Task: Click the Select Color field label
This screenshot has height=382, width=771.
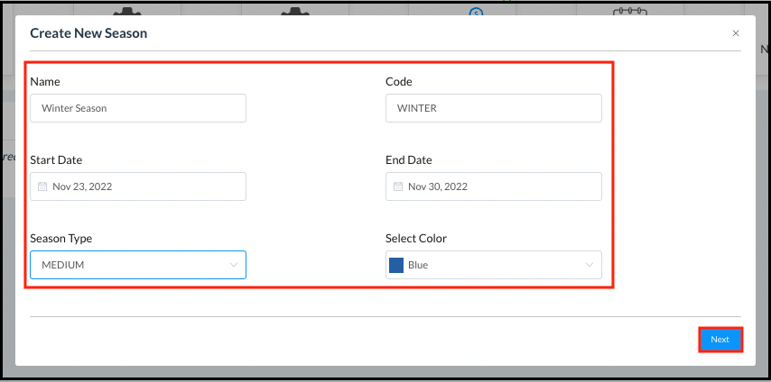Action: click(416, 239)
